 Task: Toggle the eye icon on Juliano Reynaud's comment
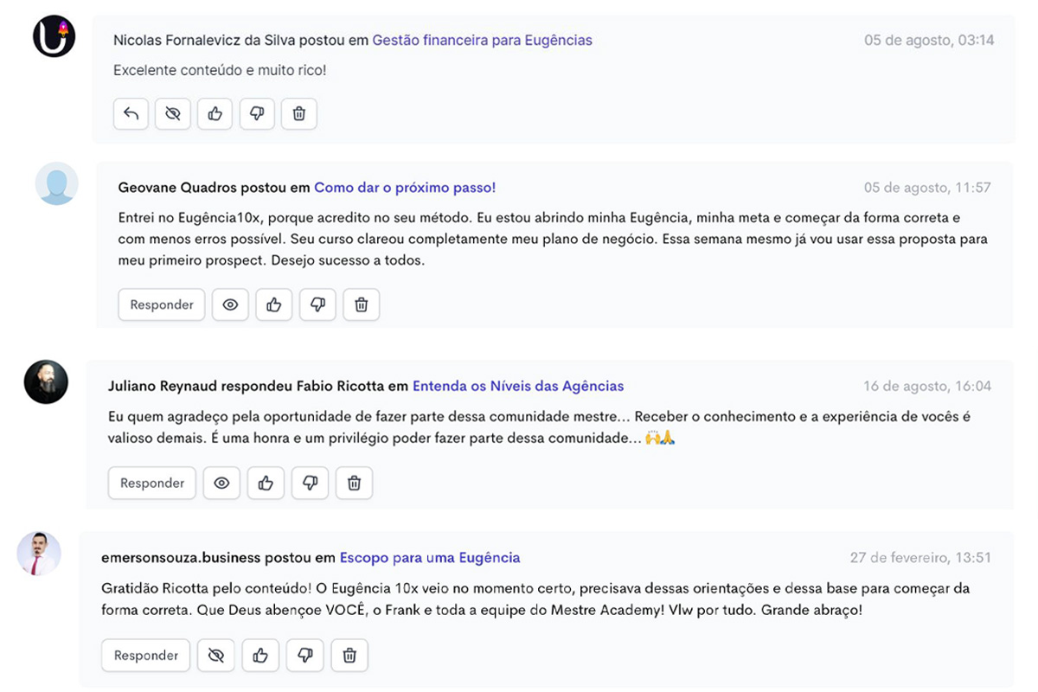tap(221, 483)
